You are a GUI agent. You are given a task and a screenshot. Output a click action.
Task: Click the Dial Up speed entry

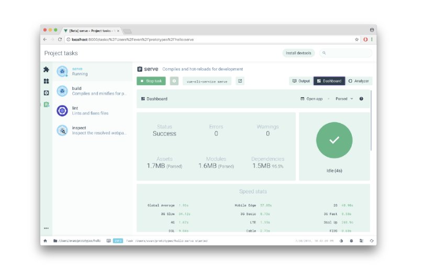[x=339, y=222]
